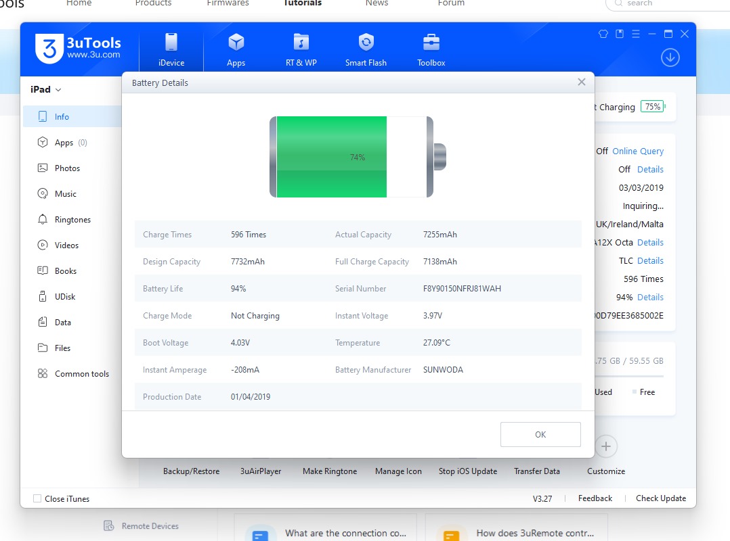Click the Forum menu on website
The image size is (730, 541).
pos(451,3)
